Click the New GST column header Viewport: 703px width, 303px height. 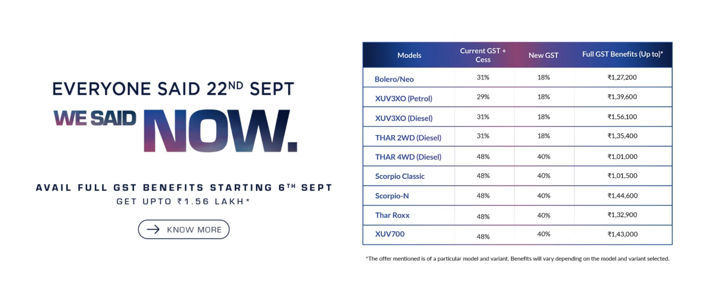click(543, 56)
